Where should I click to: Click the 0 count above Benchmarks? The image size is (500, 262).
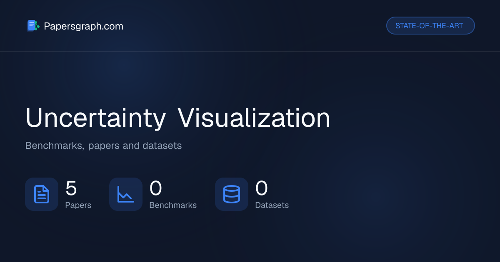coord(155,188)
